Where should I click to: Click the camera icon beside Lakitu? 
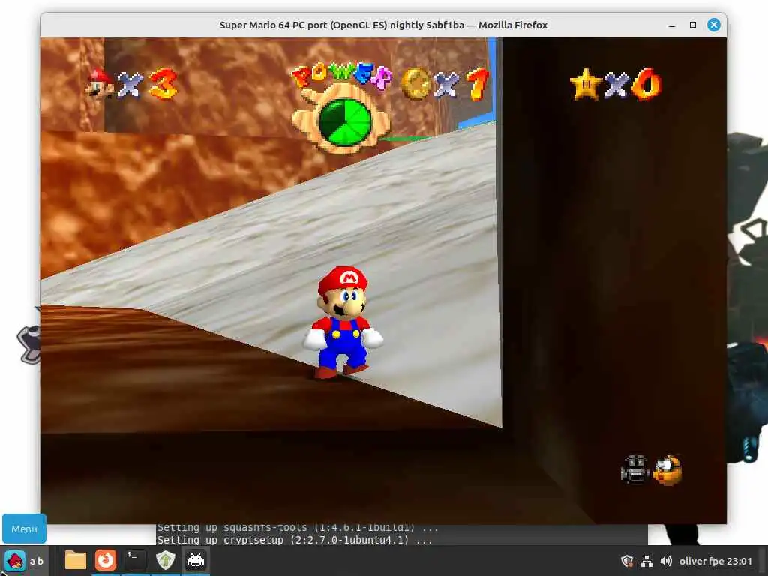pos(634,469)
